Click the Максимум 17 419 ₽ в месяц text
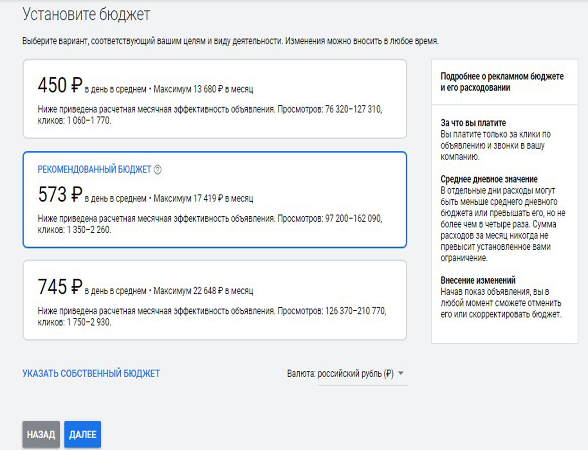Image resolution: width=588 pixels, height=450 pixels. click(x=203, y=199)
